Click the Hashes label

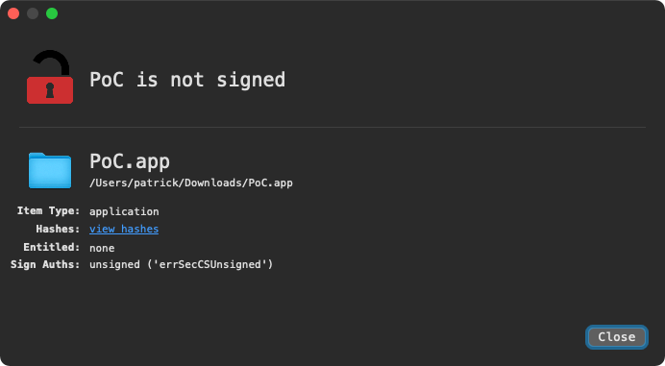tap(58, 229)
